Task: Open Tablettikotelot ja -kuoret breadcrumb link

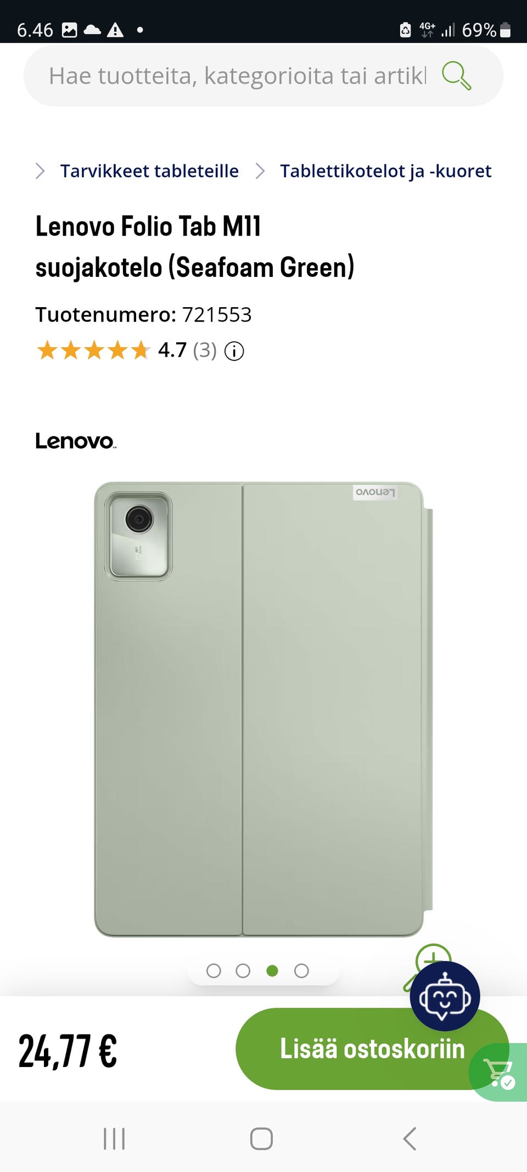Action: click(386, 171)
